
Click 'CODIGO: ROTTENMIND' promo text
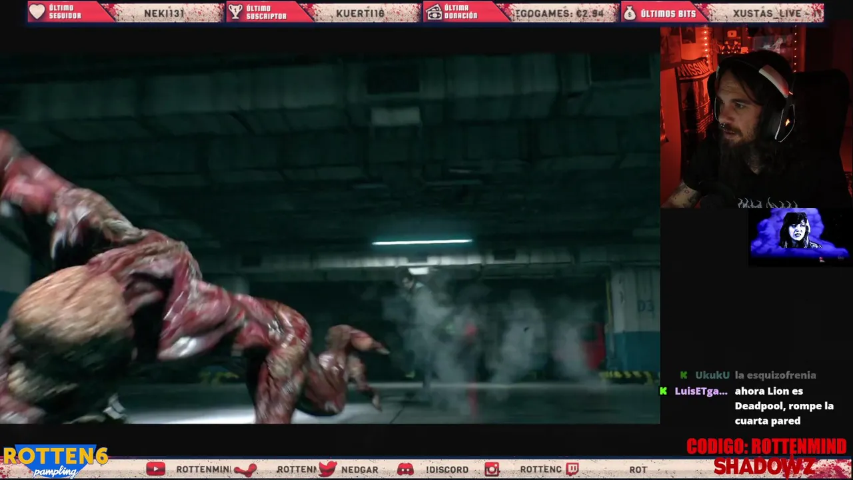[x=766, y=447]
